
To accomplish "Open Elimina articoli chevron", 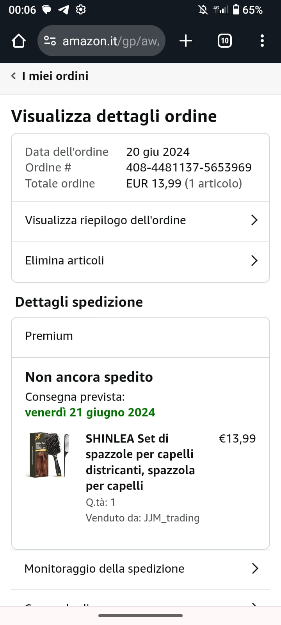I will 254,261.
